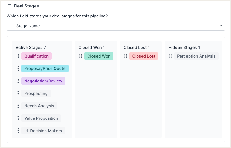Click drag handle next to Prospecting

click(x=18, y=93)
